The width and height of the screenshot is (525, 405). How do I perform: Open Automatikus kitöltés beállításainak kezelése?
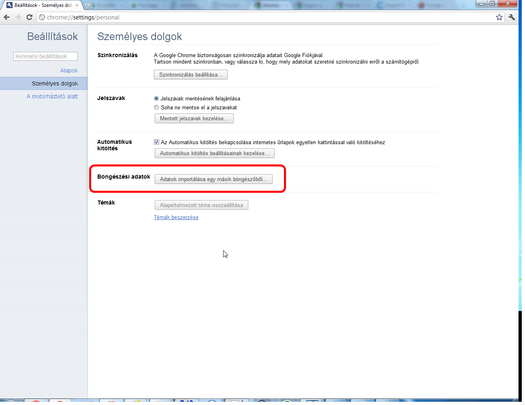[214, 153]
